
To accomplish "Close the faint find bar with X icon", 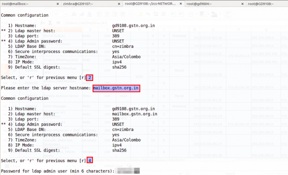I will tap(7, 166).
